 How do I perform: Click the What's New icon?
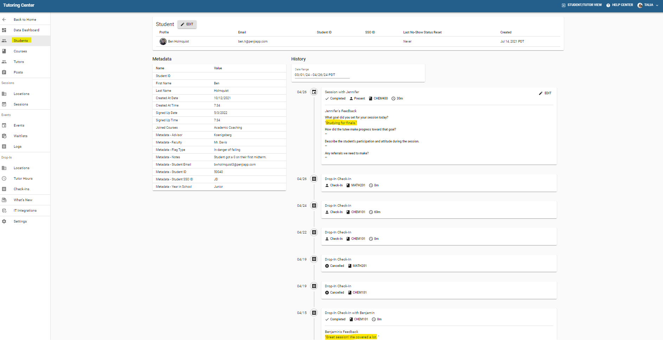tap(5, 199)
